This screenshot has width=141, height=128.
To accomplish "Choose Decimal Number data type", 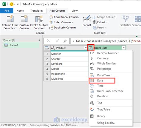I will pyautogui.click(x=111, y=53).
